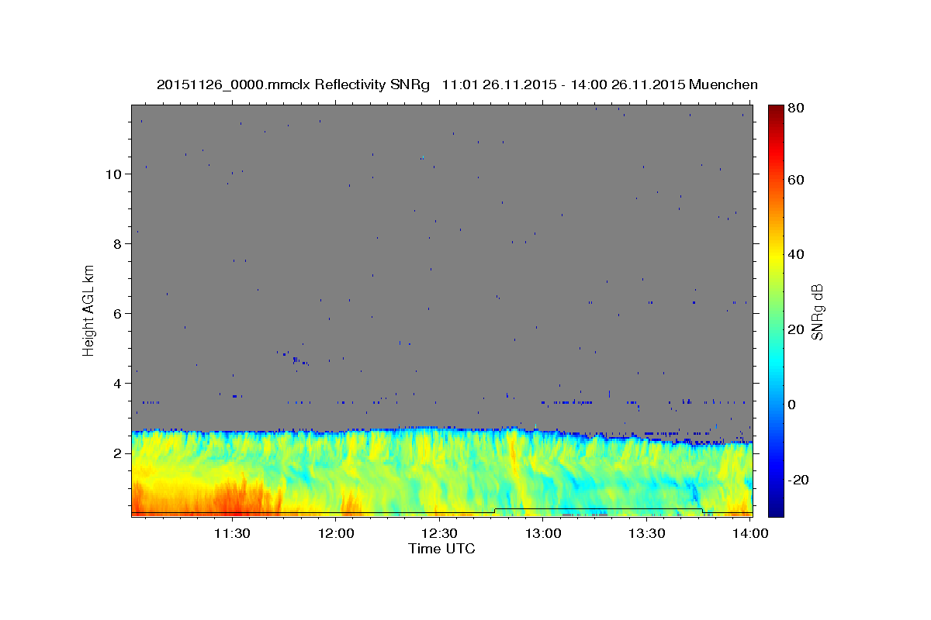The image size is (931, 620).
Task: Click the height label '2'
Action: pyautogui.click(x=116, y=453)
